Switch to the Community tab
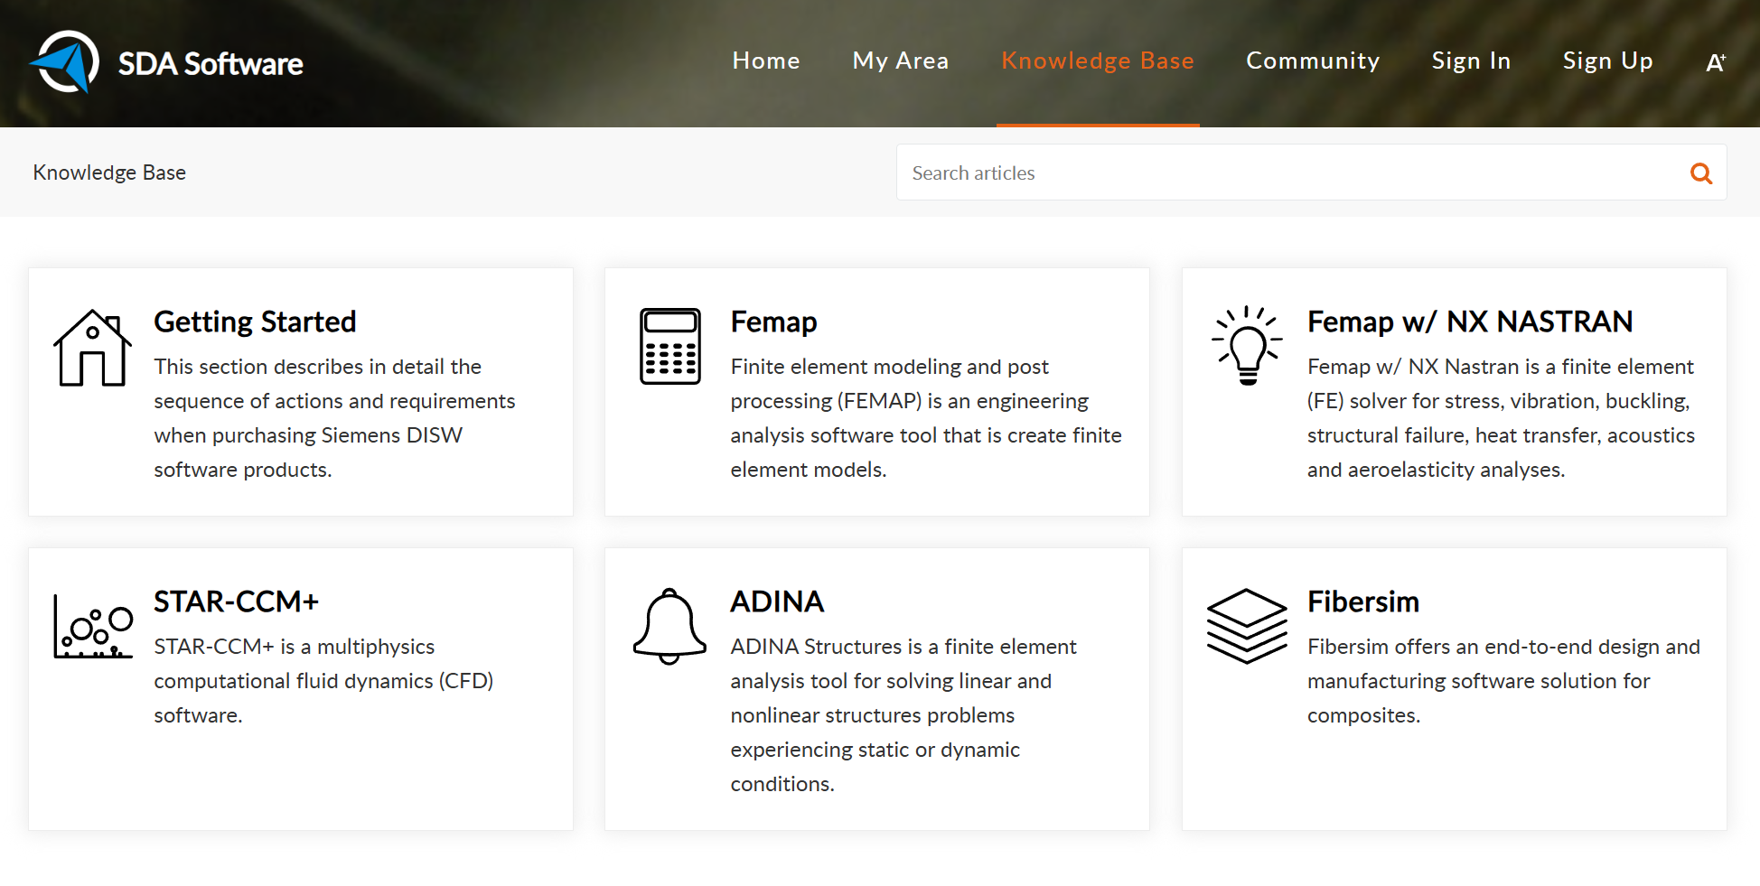1760x886 pixels. pyautogui.click(x=1313, y=61)
